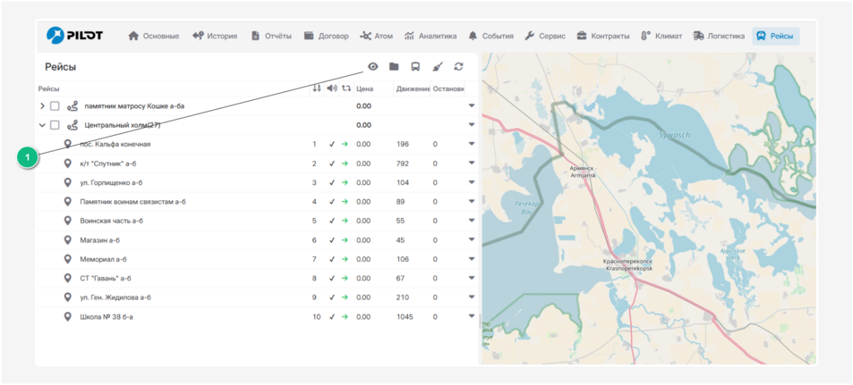Switch to the Отчёты tab
This screenshot has width=853, height=385.
point(271,37)
